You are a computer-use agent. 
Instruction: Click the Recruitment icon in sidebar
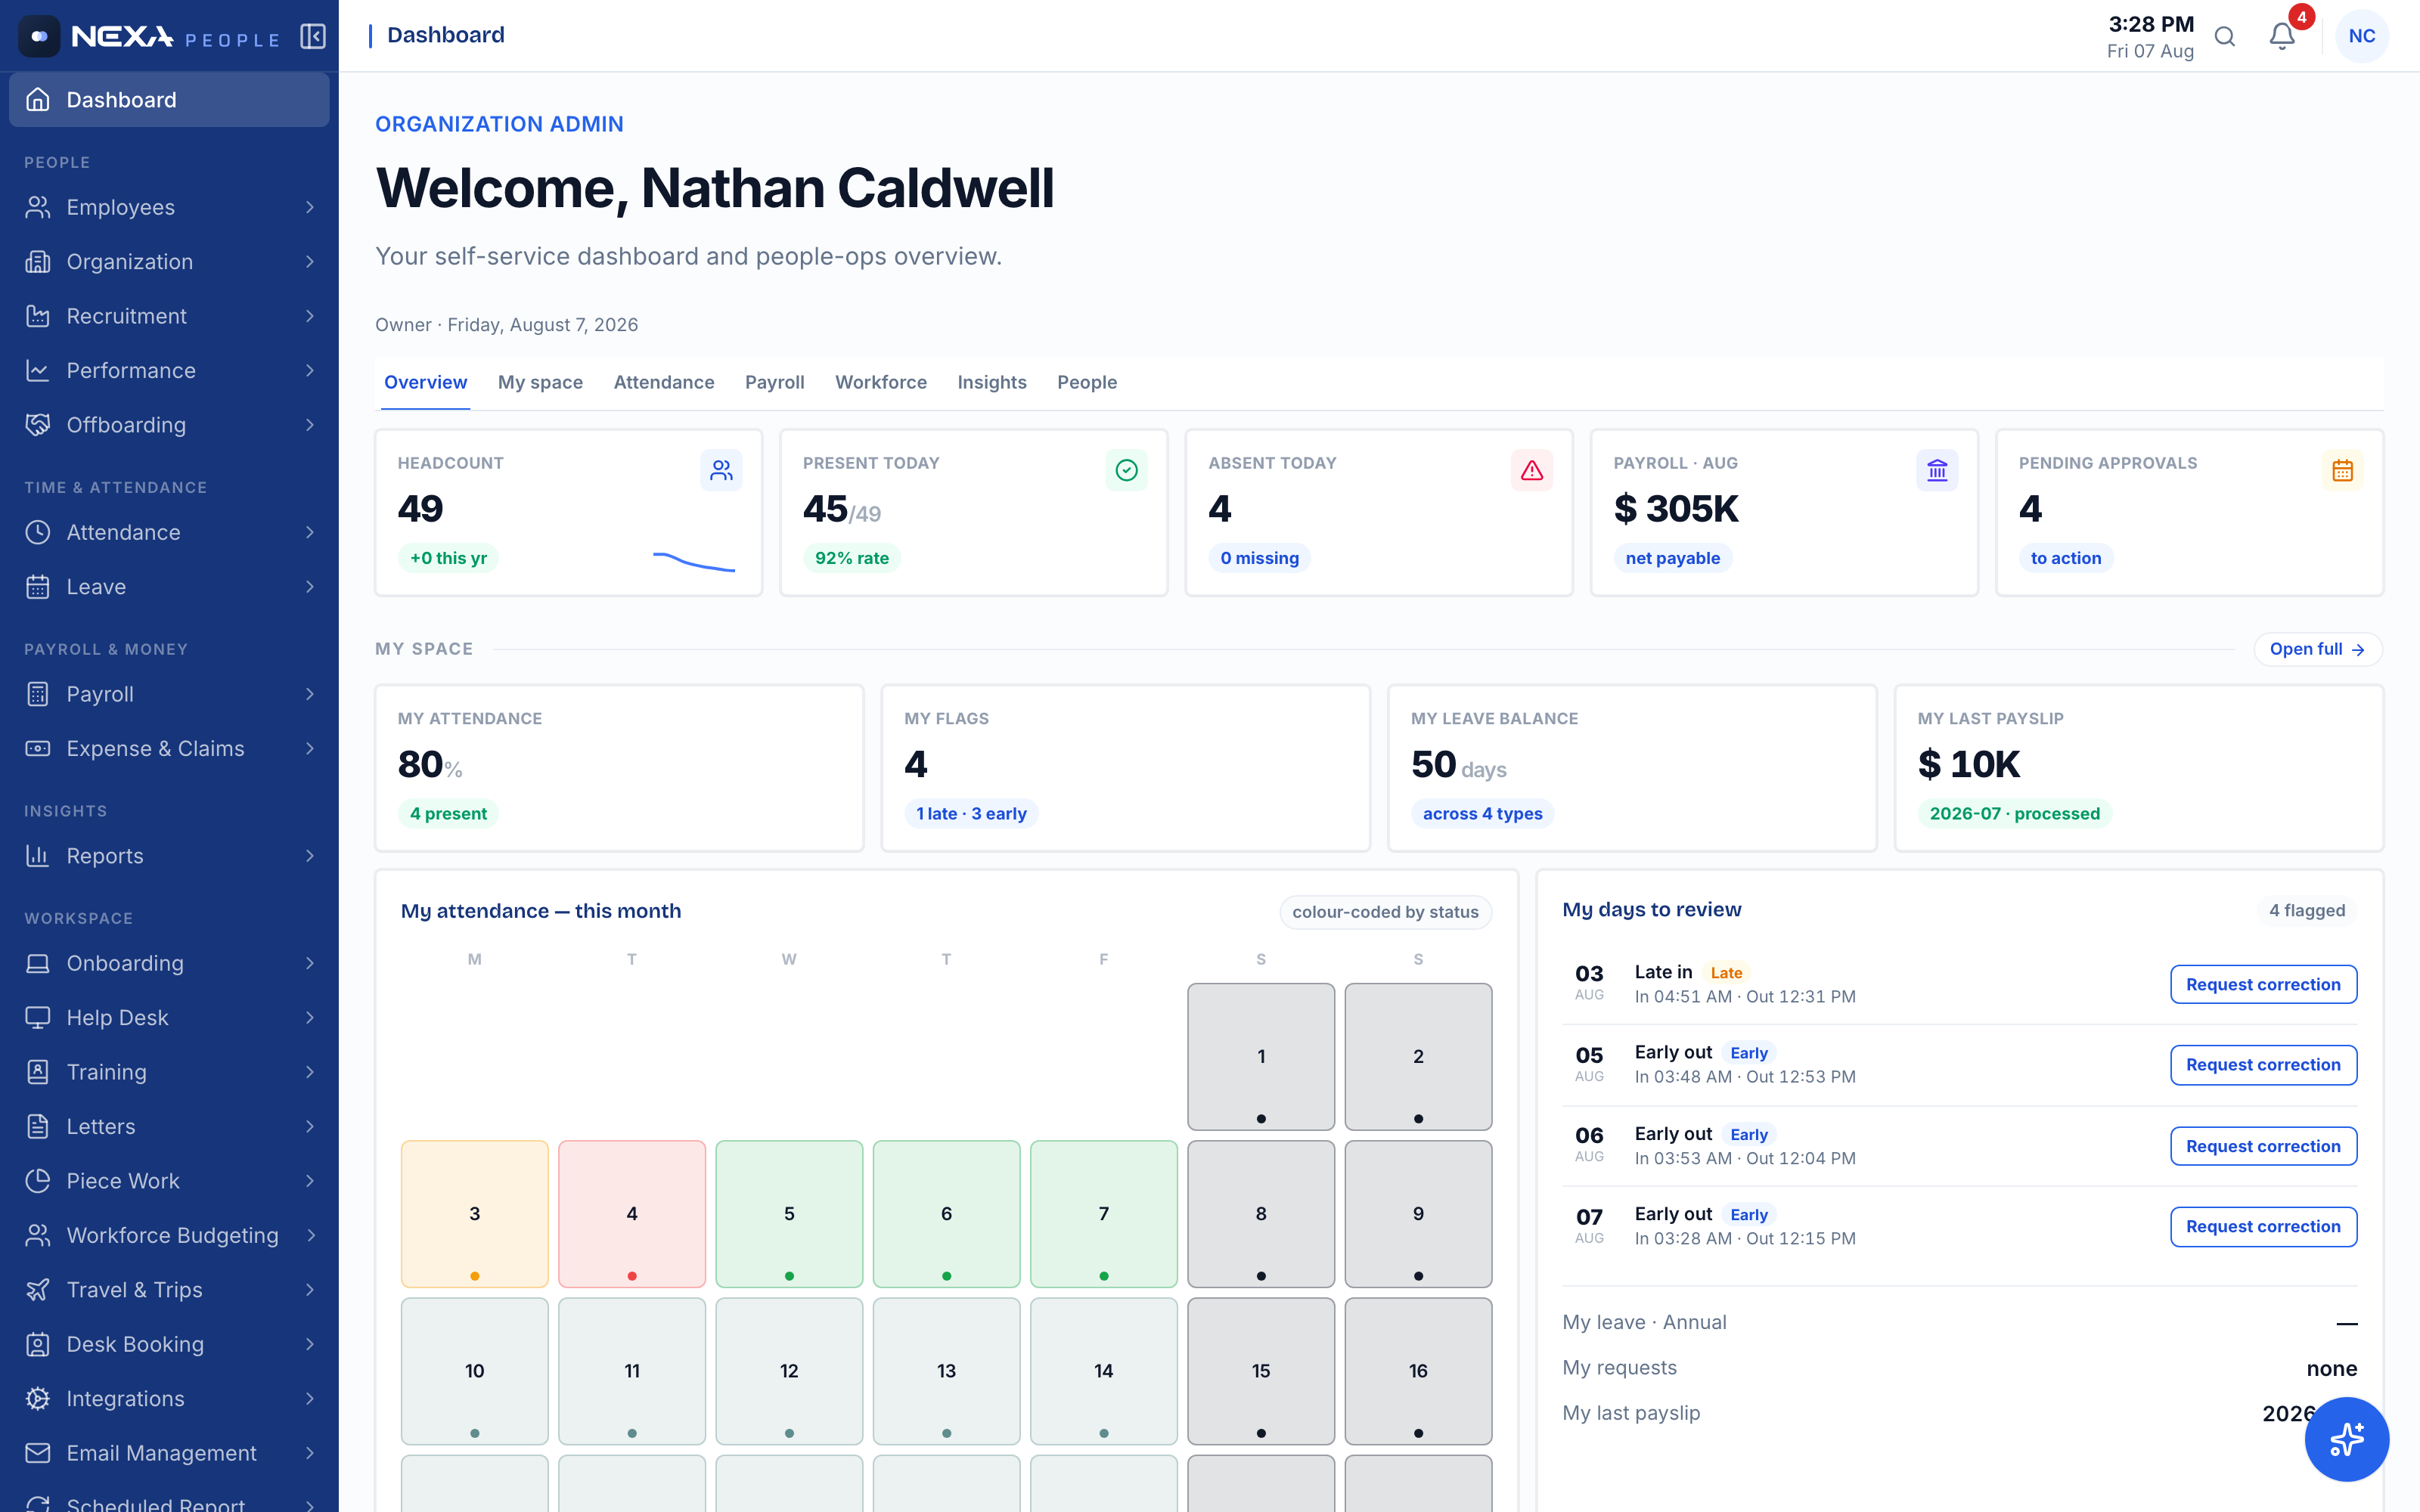(x=38, y=316)
